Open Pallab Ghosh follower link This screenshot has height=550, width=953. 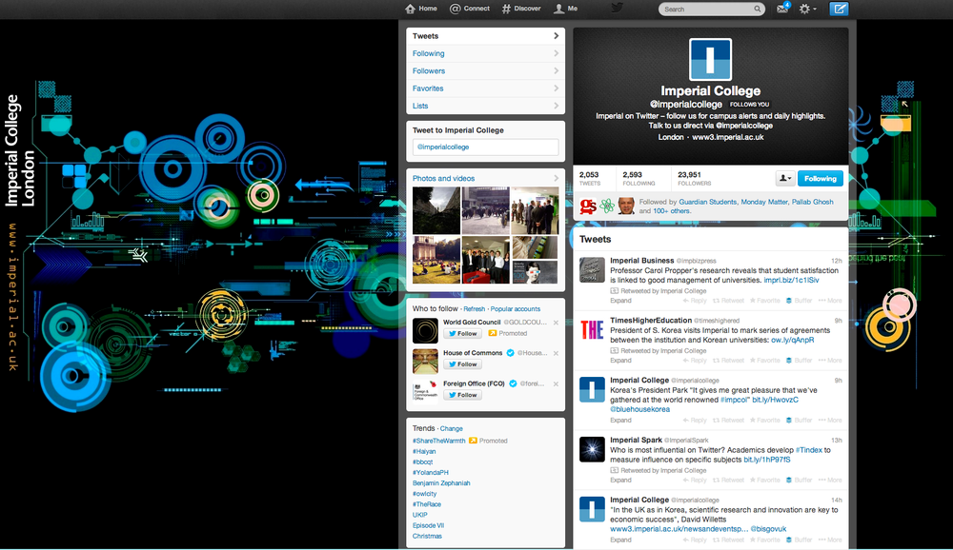812,202
